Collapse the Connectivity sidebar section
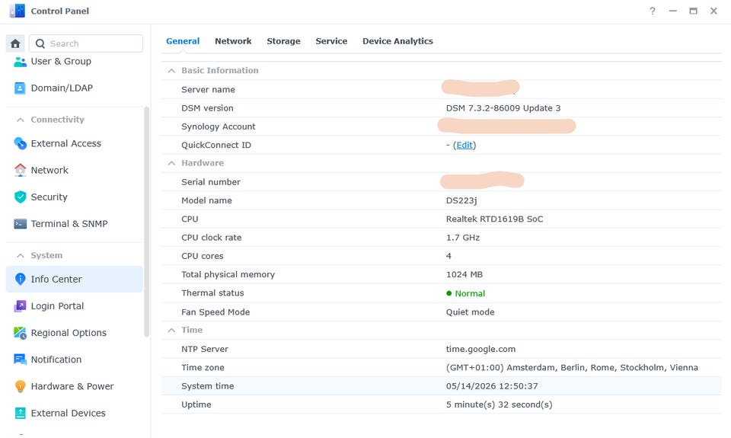The image size is (731, 438). [20, 120]
